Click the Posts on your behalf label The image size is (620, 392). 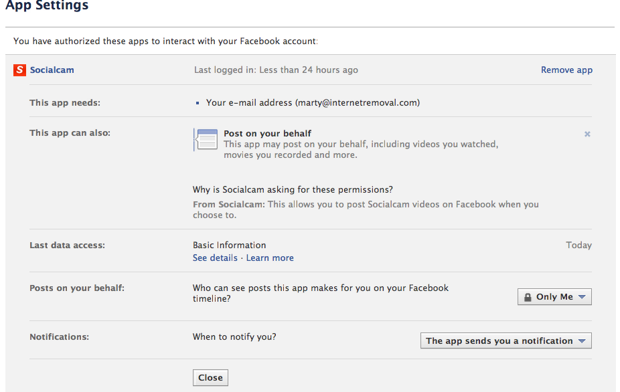tap(77, 288)
